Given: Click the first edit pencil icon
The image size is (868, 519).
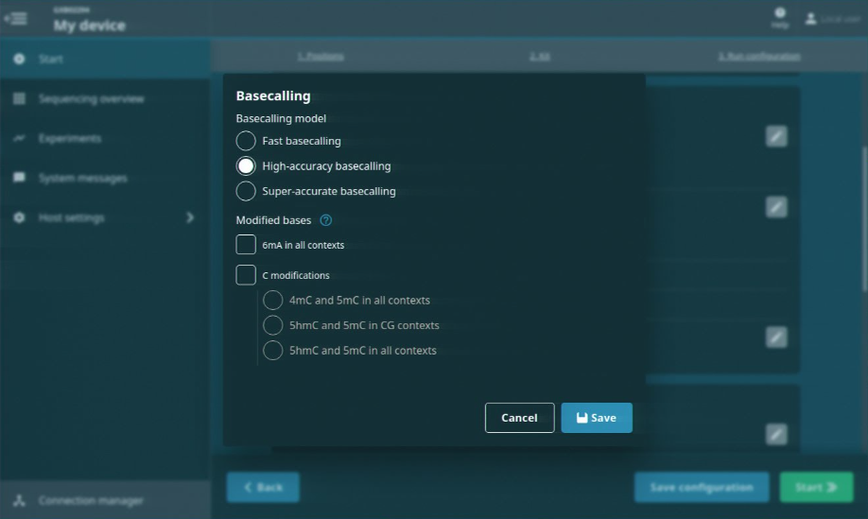Looking at the screenshot, I should click(776, 136).
